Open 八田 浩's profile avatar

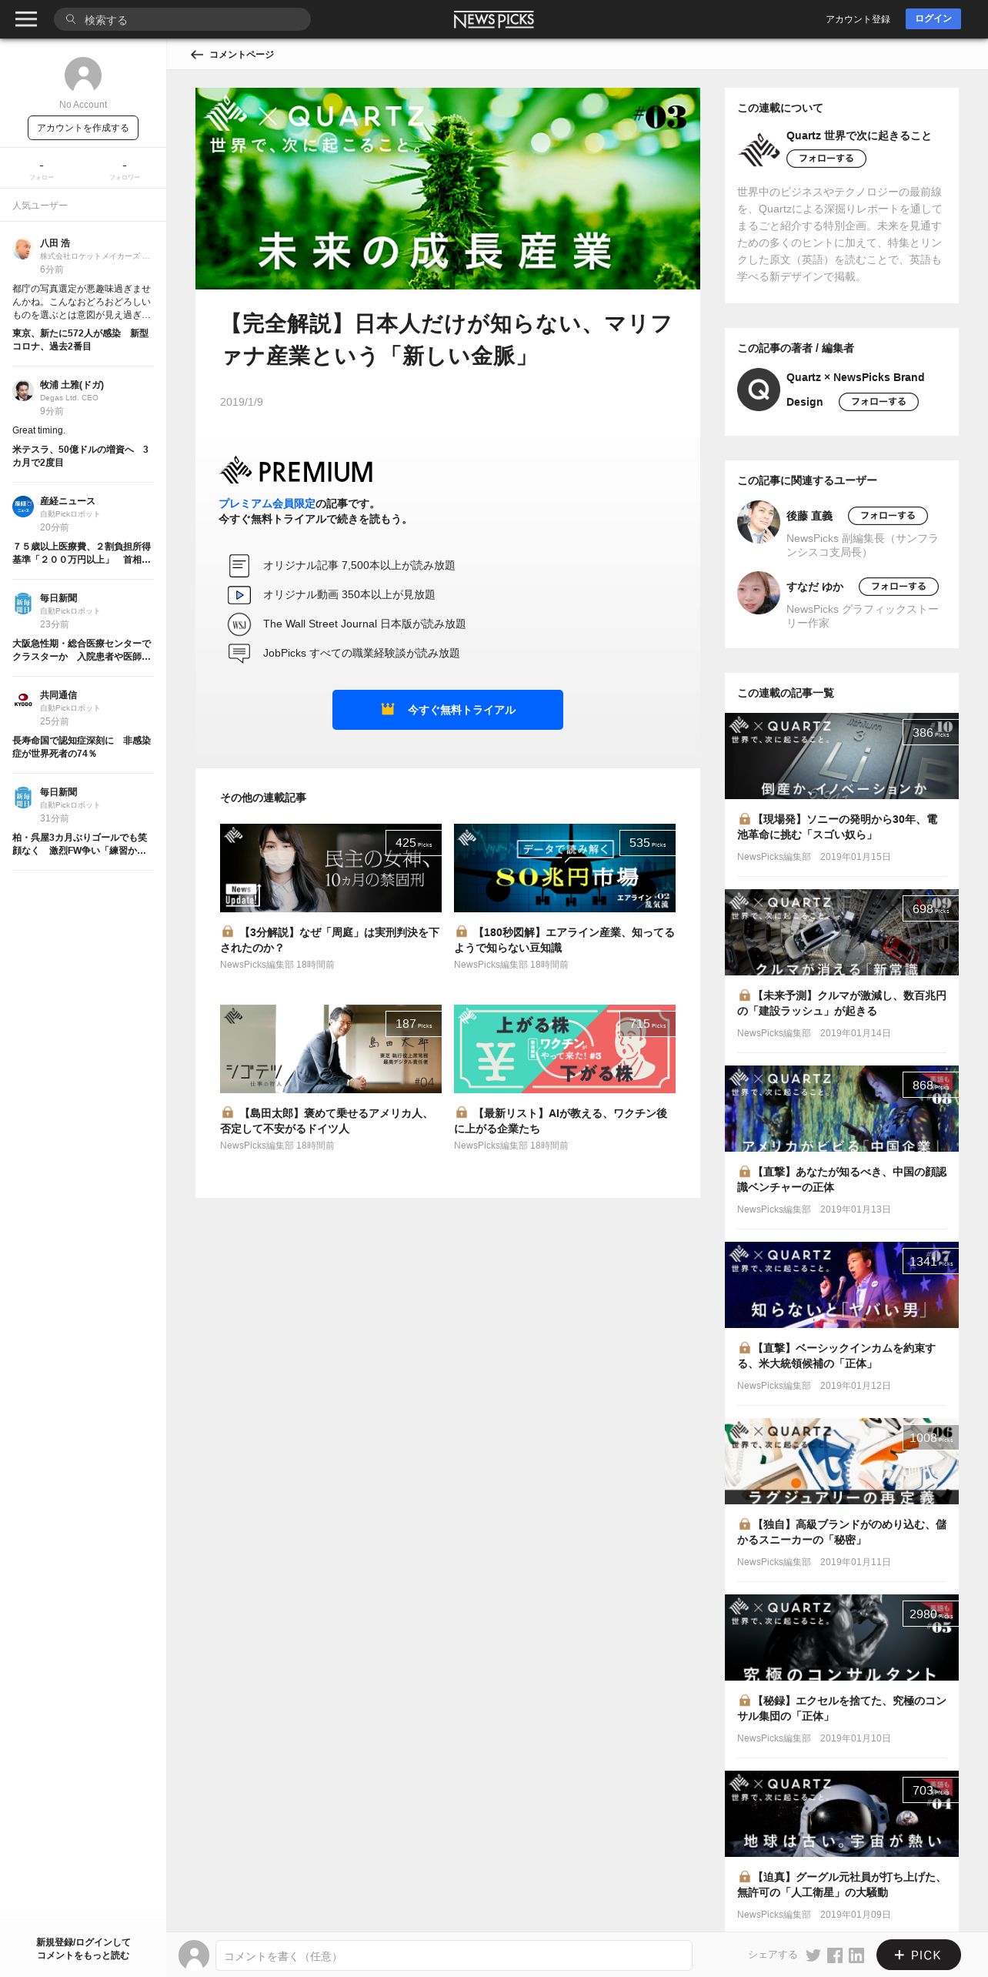[x=23, y=248]
